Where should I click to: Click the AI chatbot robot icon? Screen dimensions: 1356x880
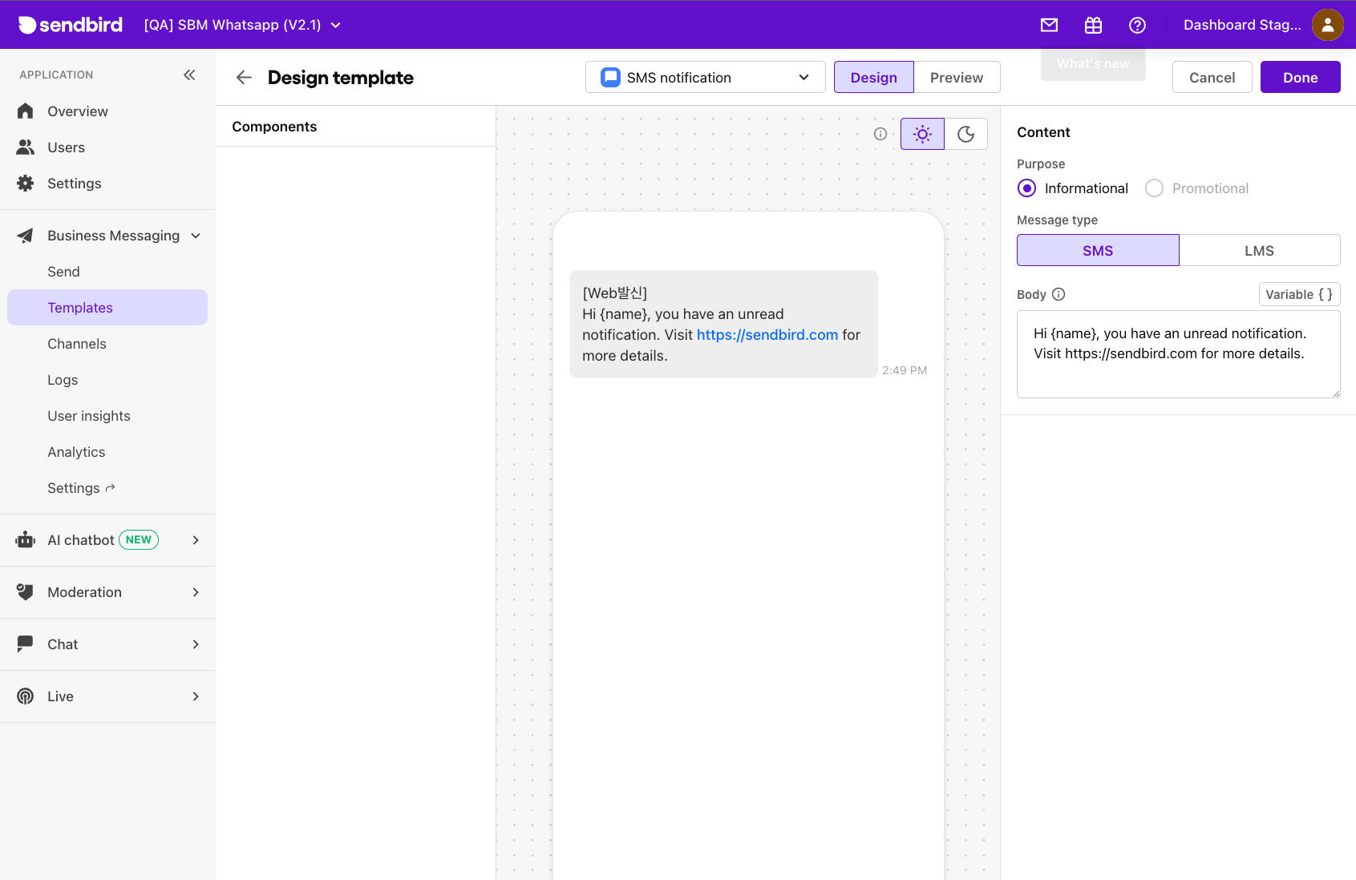pyautogui.click(x=26, y=539)
